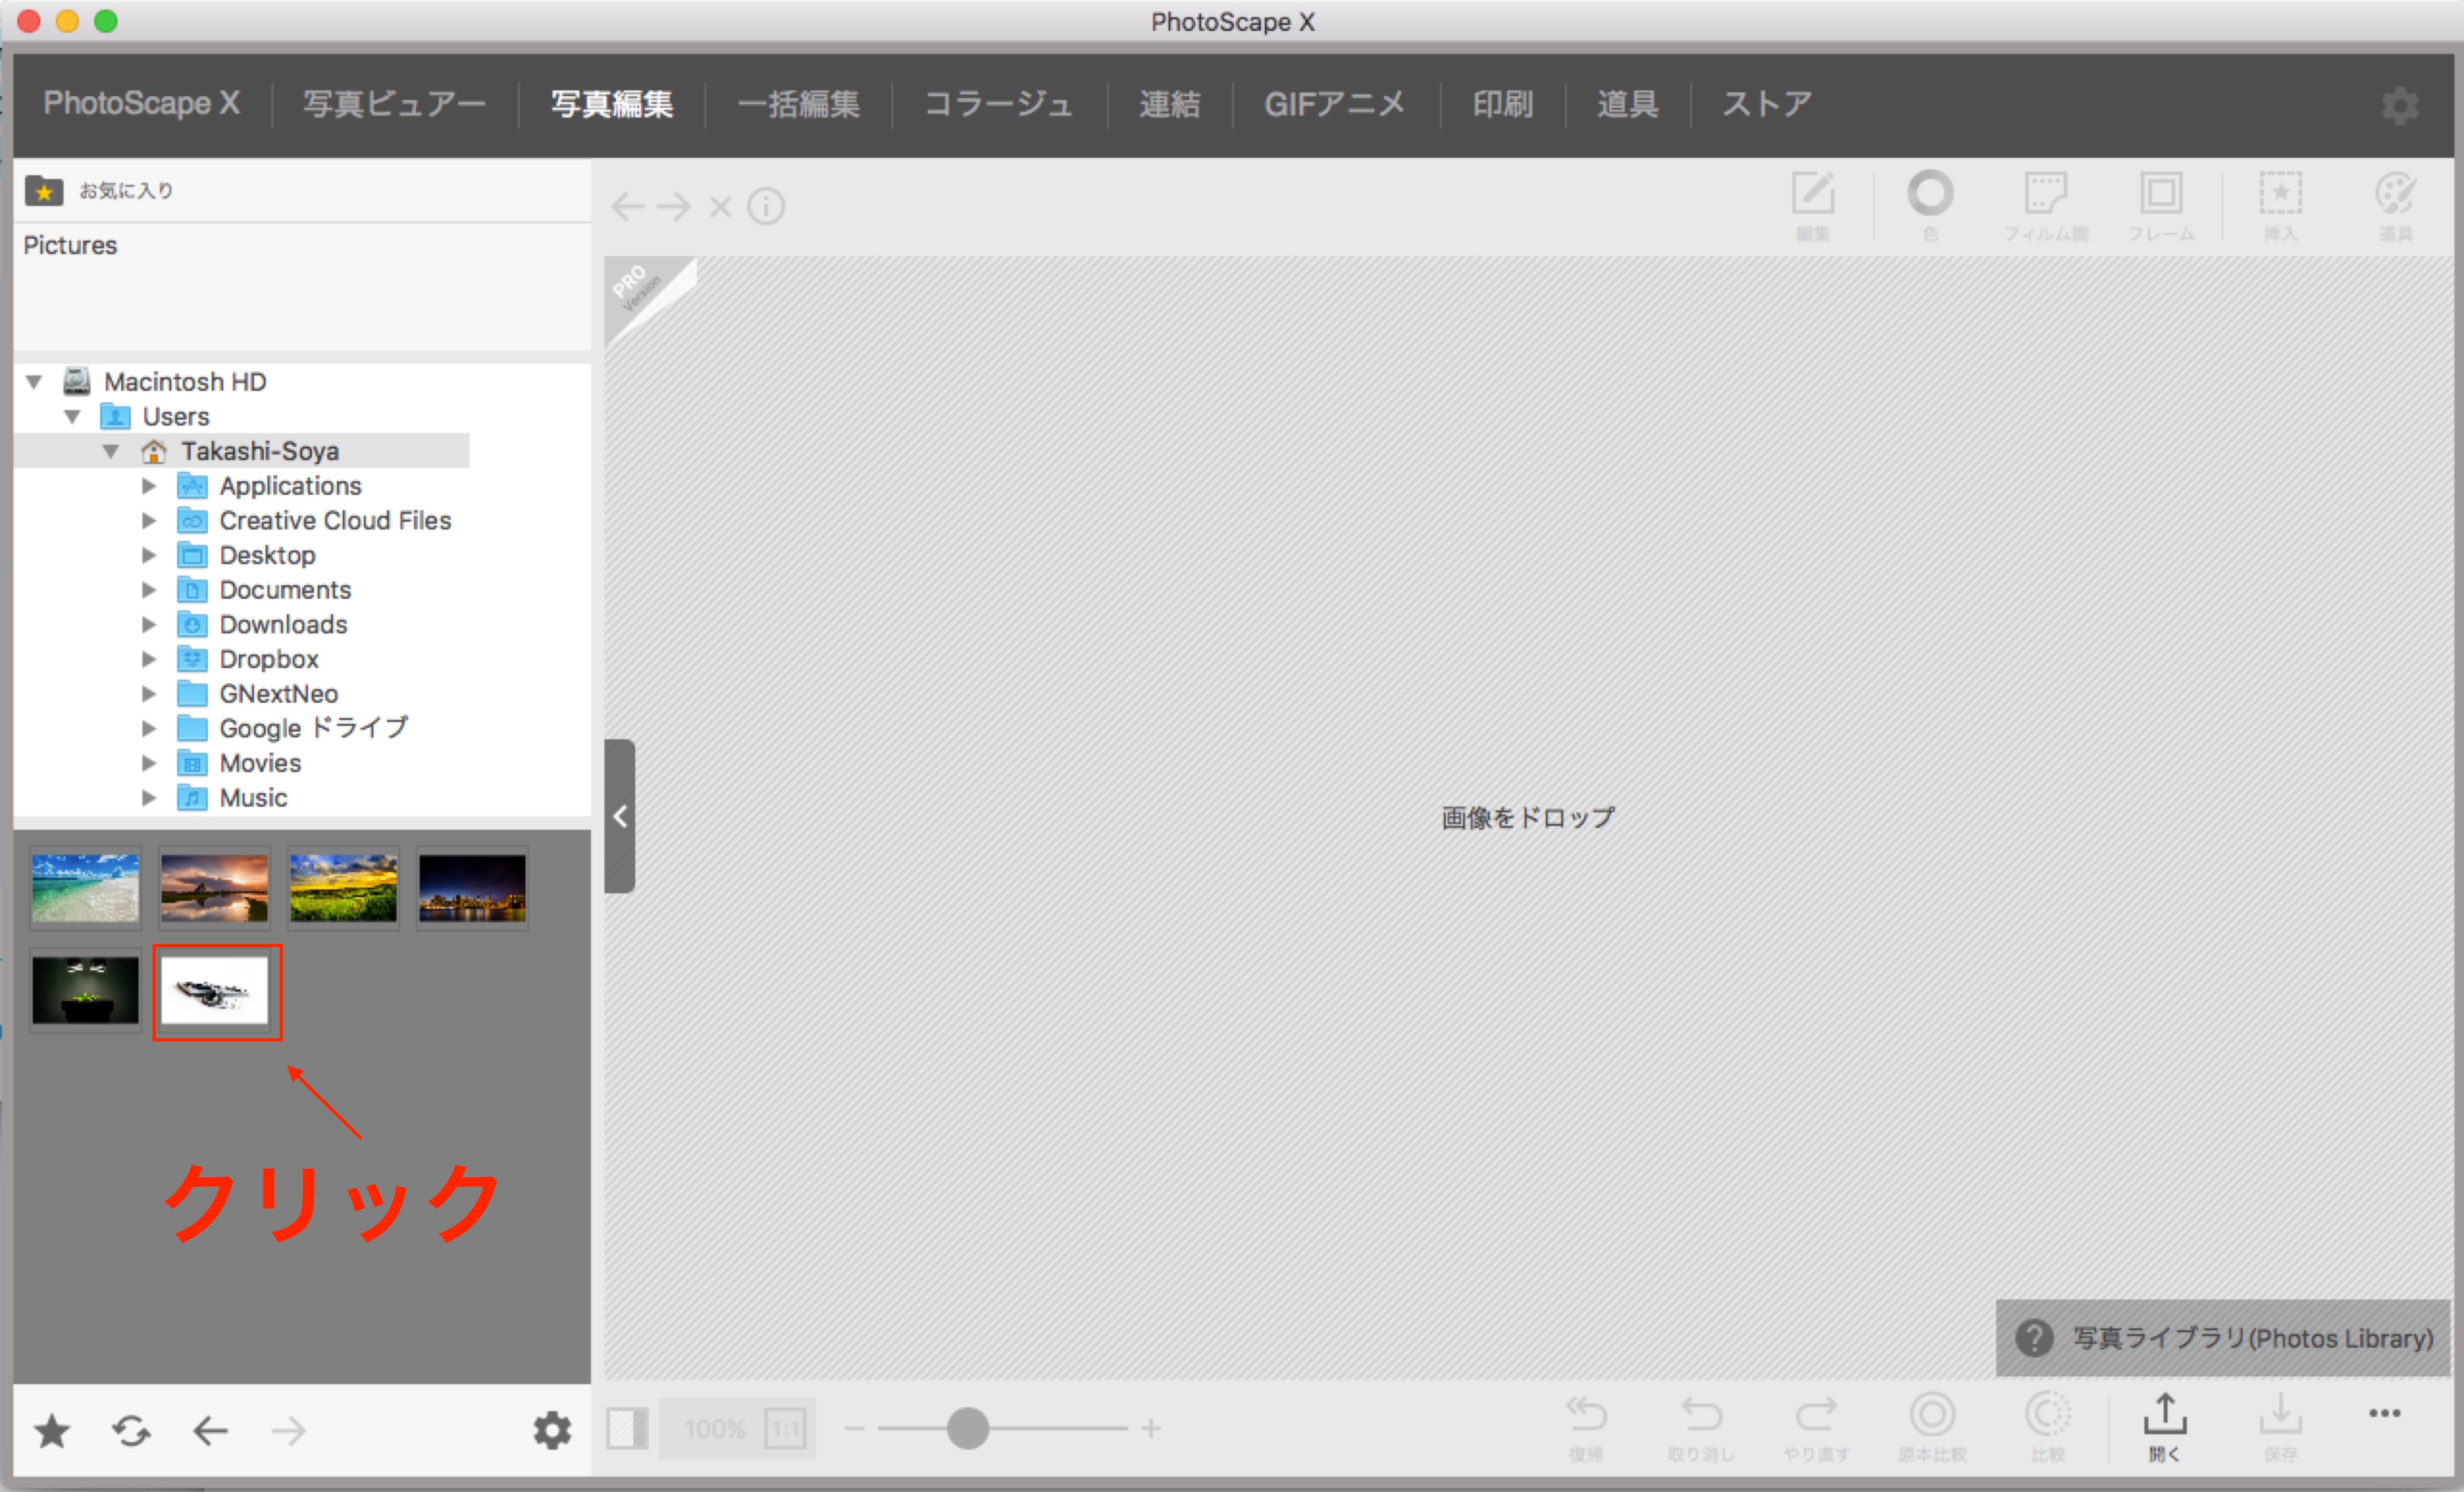Select the night city skyline thumbnail
The image size is (2464, 1492).
click(472, 888)
